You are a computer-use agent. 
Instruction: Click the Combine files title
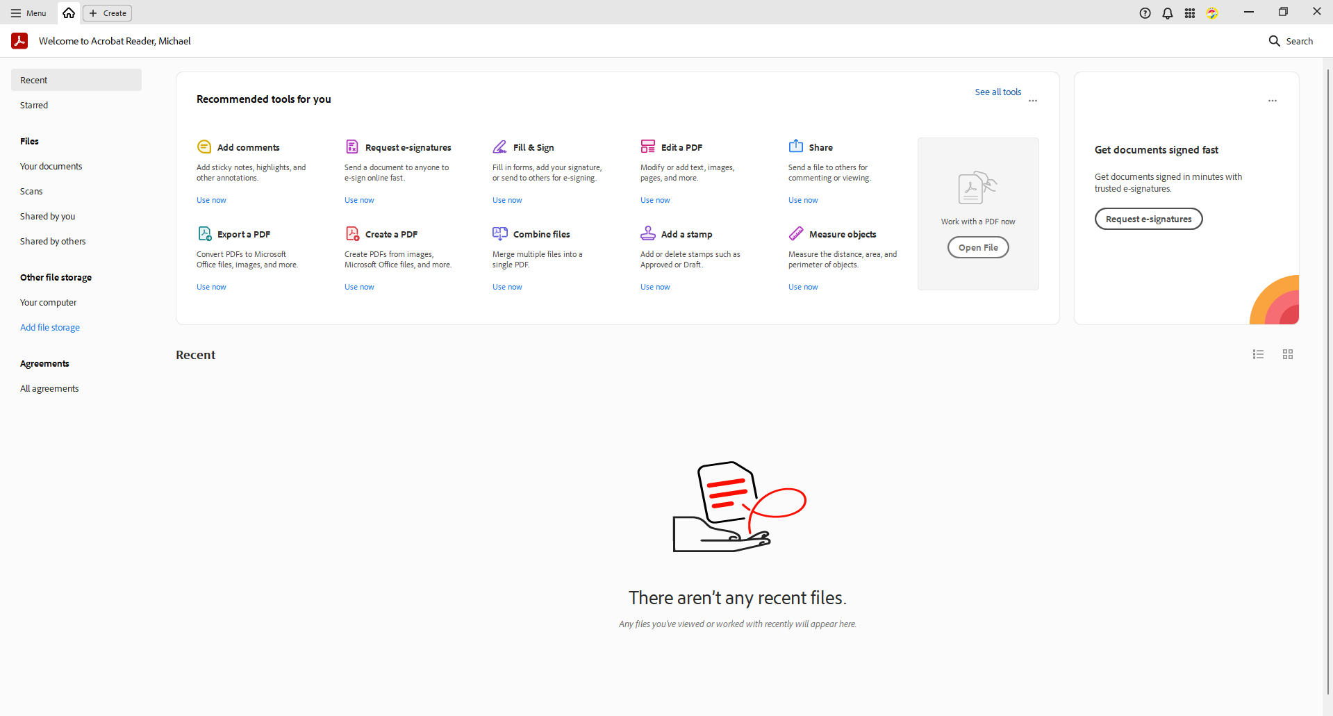[541, 234]
